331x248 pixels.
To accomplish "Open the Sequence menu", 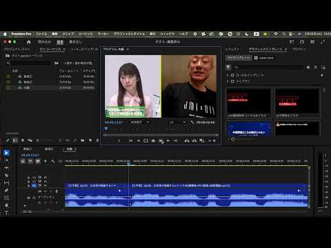I will click(x=86, y=34).
